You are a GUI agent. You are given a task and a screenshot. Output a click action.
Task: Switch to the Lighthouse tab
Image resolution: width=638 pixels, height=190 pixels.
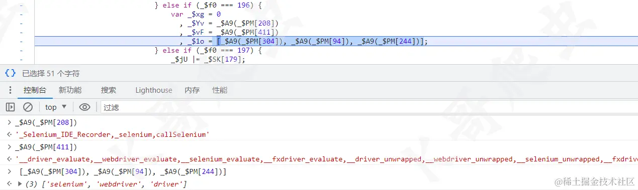[x=154, y=90]
